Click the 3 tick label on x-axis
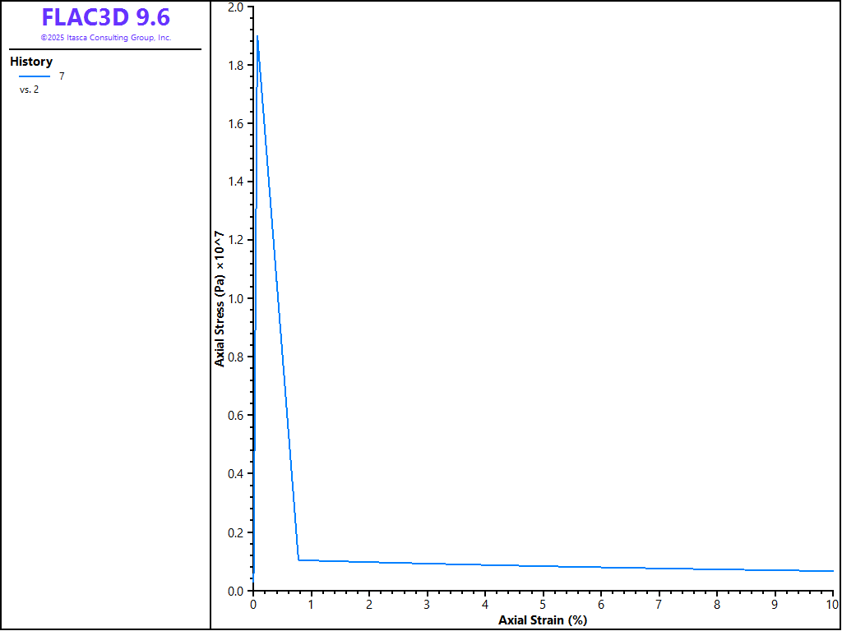The height and width of the screenshot is (631, 842). pos(427,605)
